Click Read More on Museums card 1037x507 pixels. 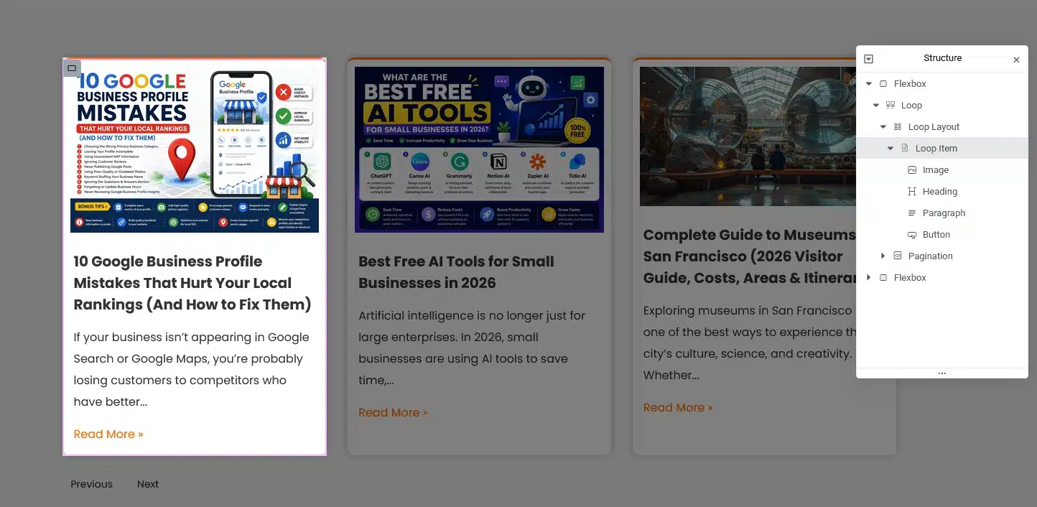pyautogui.click(x=678, y=407)
